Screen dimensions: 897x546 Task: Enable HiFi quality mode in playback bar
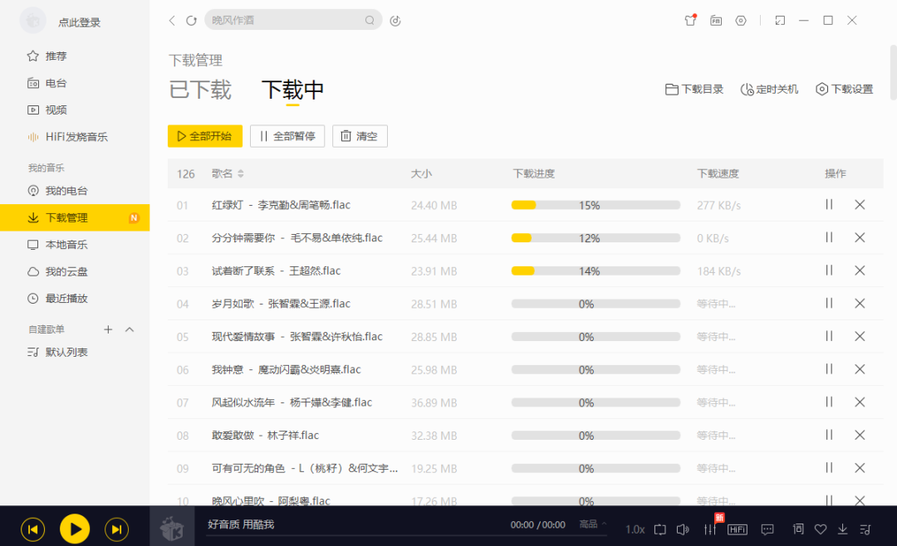tap(738, 529)
